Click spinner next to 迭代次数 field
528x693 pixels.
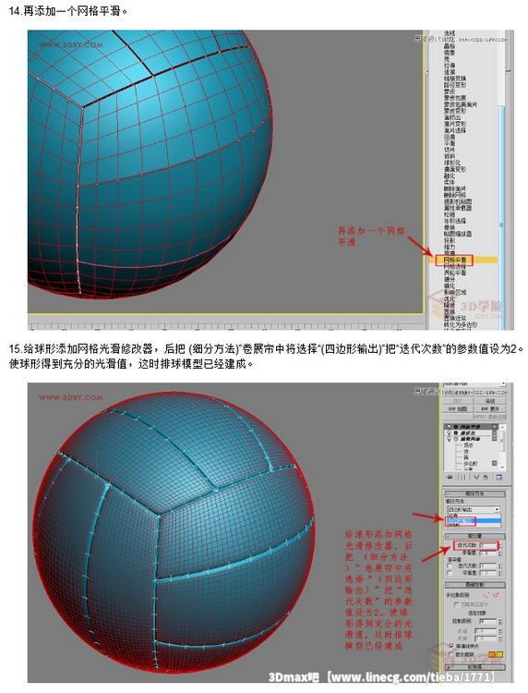(499, 545)
